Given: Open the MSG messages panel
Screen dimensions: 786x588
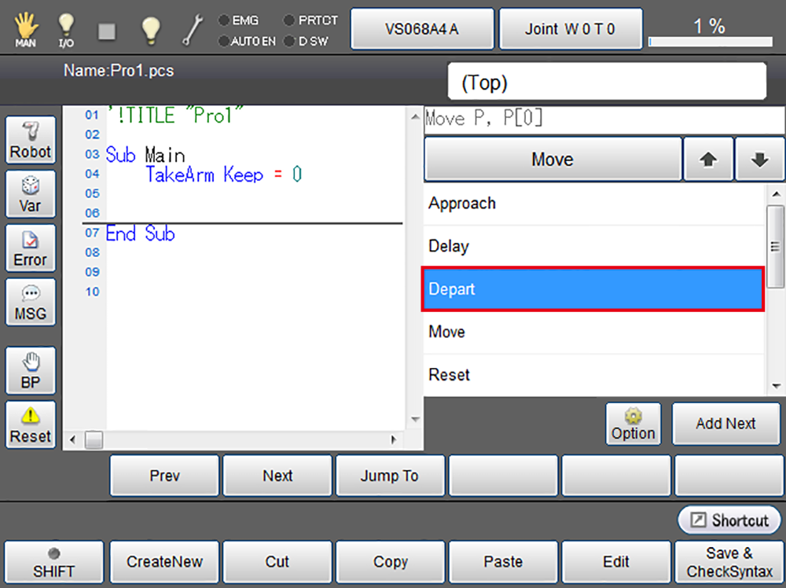Looking at the screenshot, I should (x=31, y=302).
